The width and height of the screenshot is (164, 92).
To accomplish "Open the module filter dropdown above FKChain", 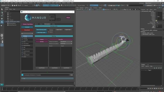I will (27, 33).
